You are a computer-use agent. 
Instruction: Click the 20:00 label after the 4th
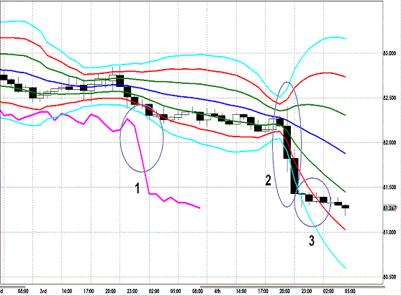pos(284,291)
